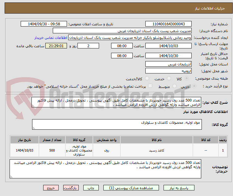Click the خروج exit button
This screenshot has height=196, width=233.
51,188
